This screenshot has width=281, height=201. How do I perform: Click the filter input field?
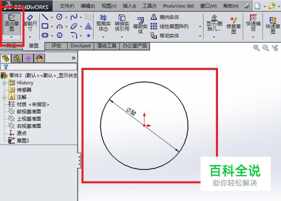point(39,67)
